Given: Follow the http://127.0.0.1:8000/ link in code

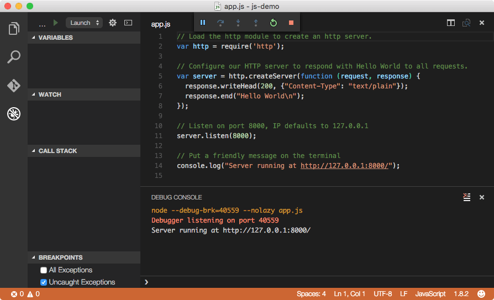Looking at the screenshot, I should (346, 165).
